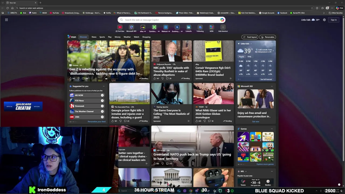The width and height of the screenshot is (345, 194).
Task: Open the QuickBooks shortcut tile
Action: [154, 27]
